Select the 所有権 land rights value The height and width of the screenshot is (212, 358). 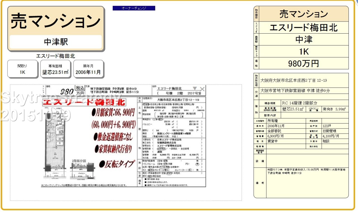[273, 121]
